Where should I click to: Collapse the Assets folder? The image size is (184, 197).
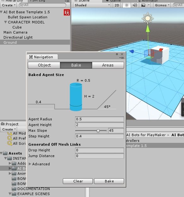tap(1, 153)
